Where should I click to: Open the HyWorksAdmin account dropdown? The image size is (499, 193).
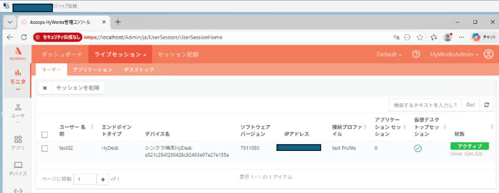(x=454, y=55)
